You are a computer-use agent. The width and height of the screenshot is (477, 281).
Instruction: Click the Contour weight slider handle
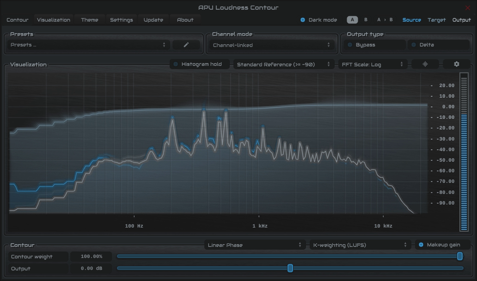pyautogui.click(x=459, y=257)
